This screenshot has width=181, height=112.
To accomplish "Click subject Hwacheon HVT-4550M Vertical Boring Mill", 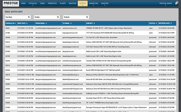I will click(110, 33).
